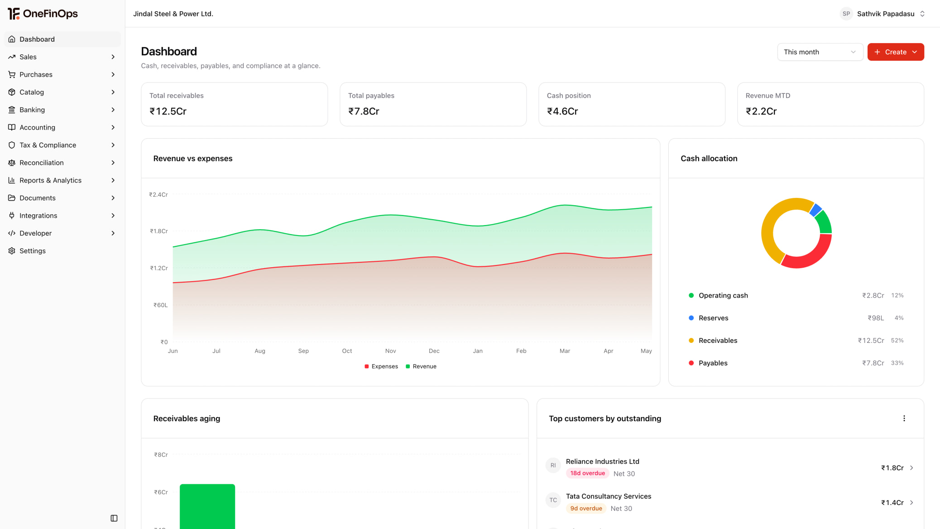Viewport: 940px width, 529px height.
Task: Click yellow Receivables legend dot
Action: [x=691, y=341]
